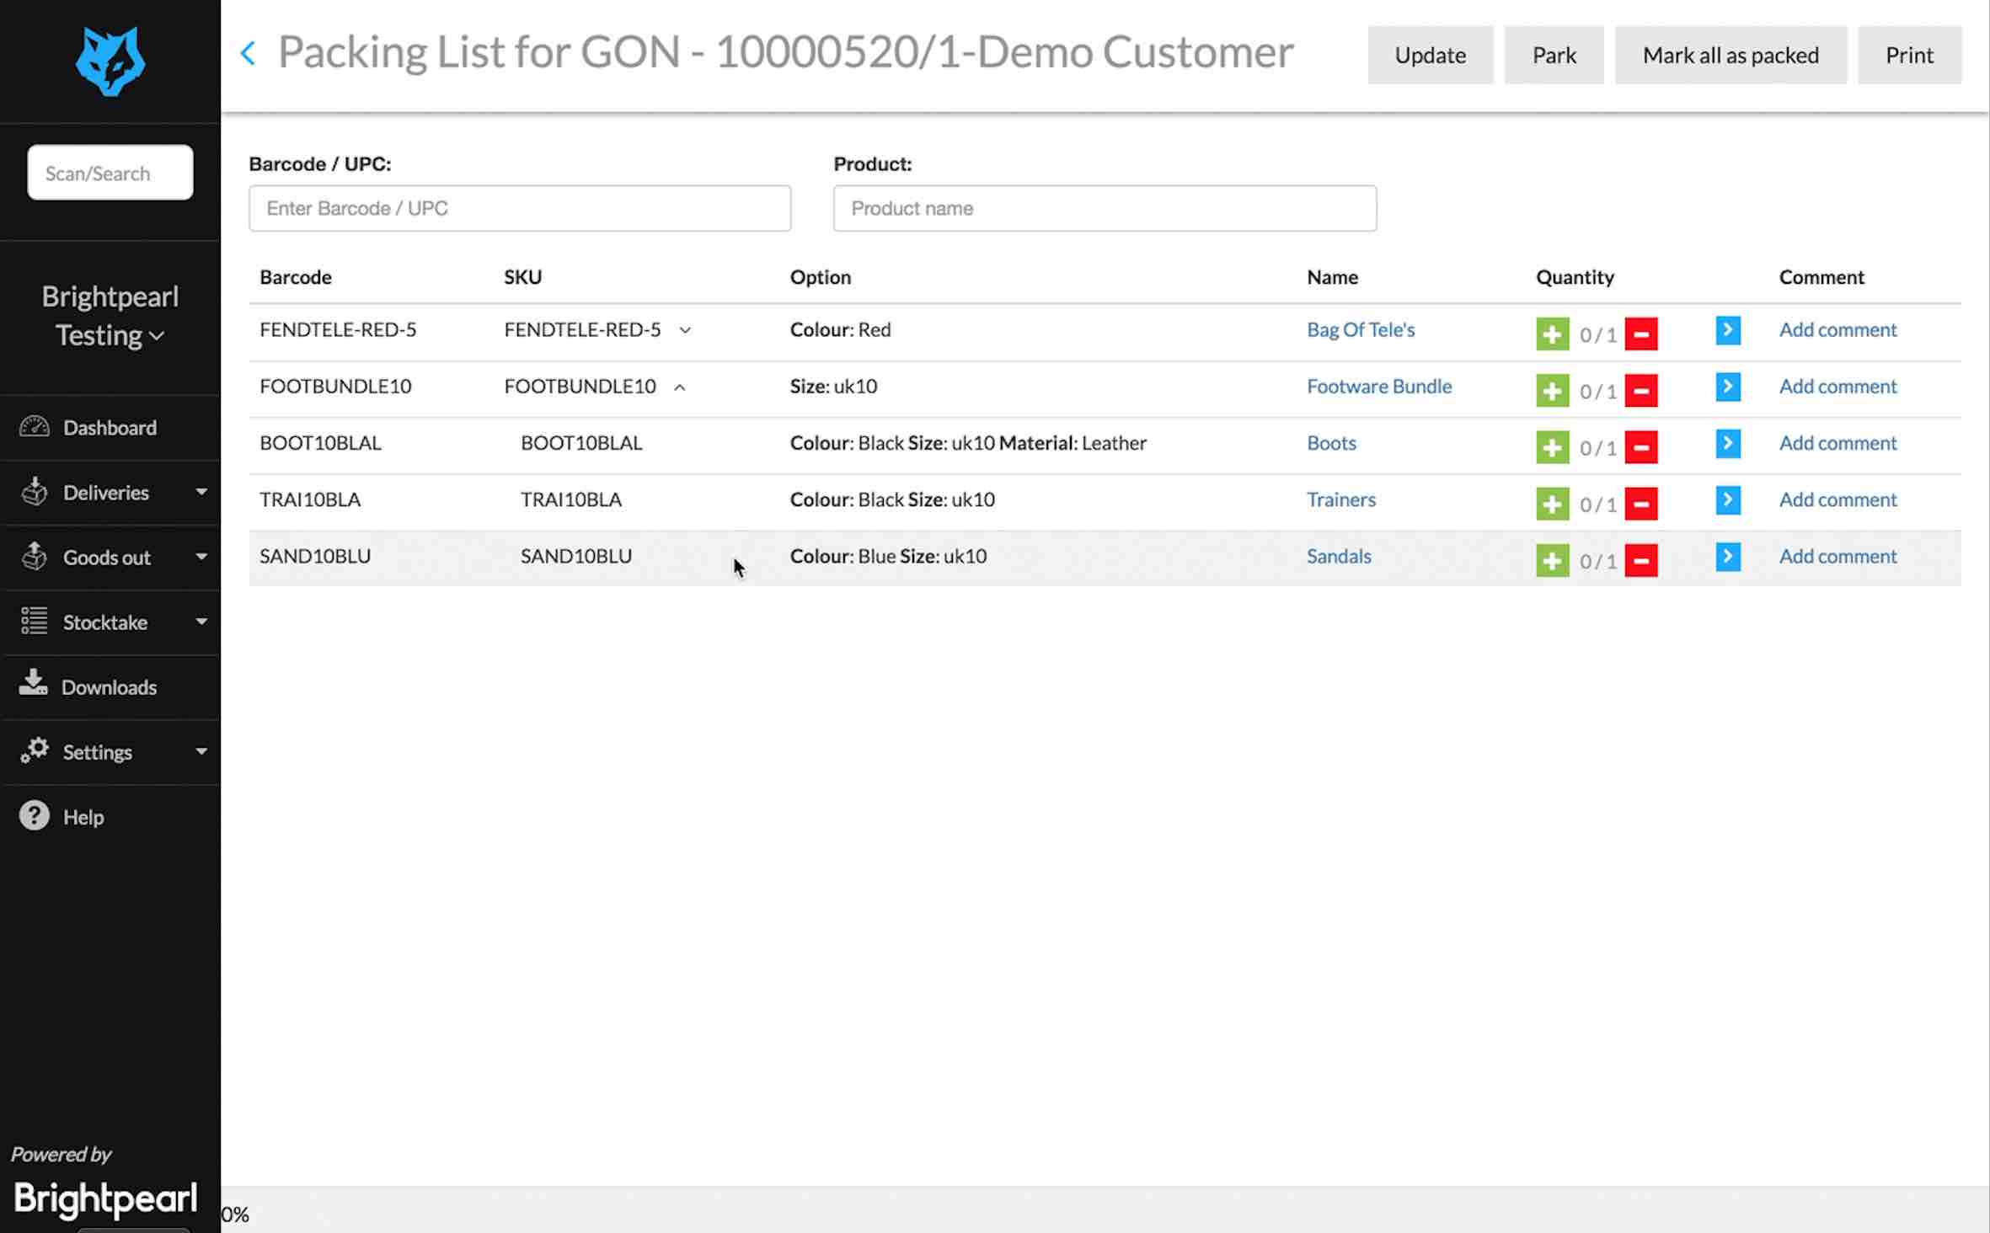Increase quantity for Boots
Screen dimensions: 1990x1233
click(1552, 446)
